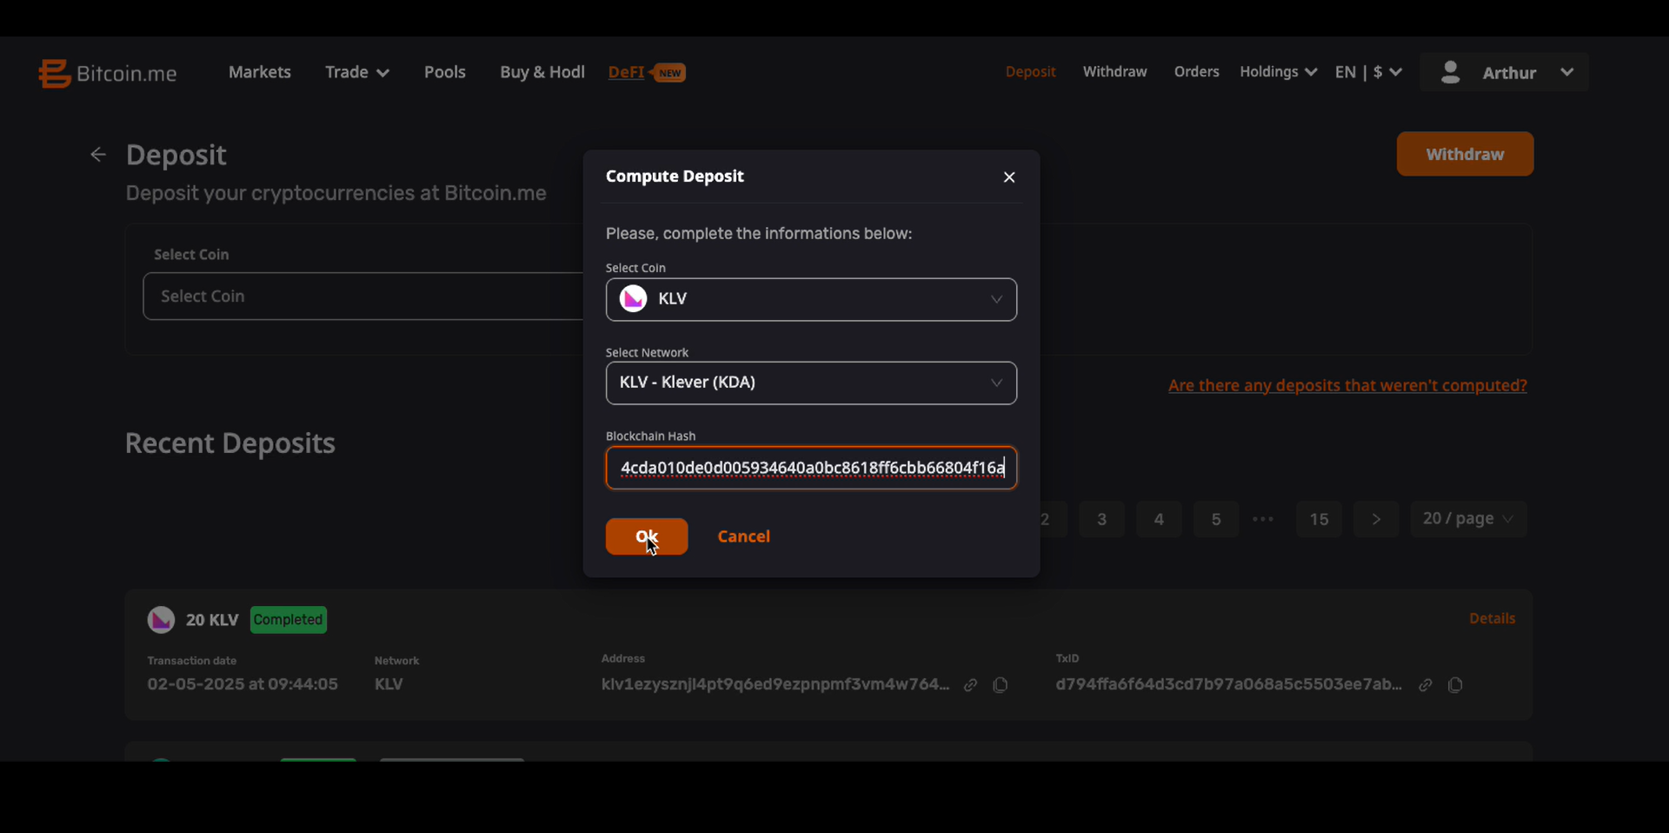Click the user avatar icon beside Arthur

(1450, 72)
